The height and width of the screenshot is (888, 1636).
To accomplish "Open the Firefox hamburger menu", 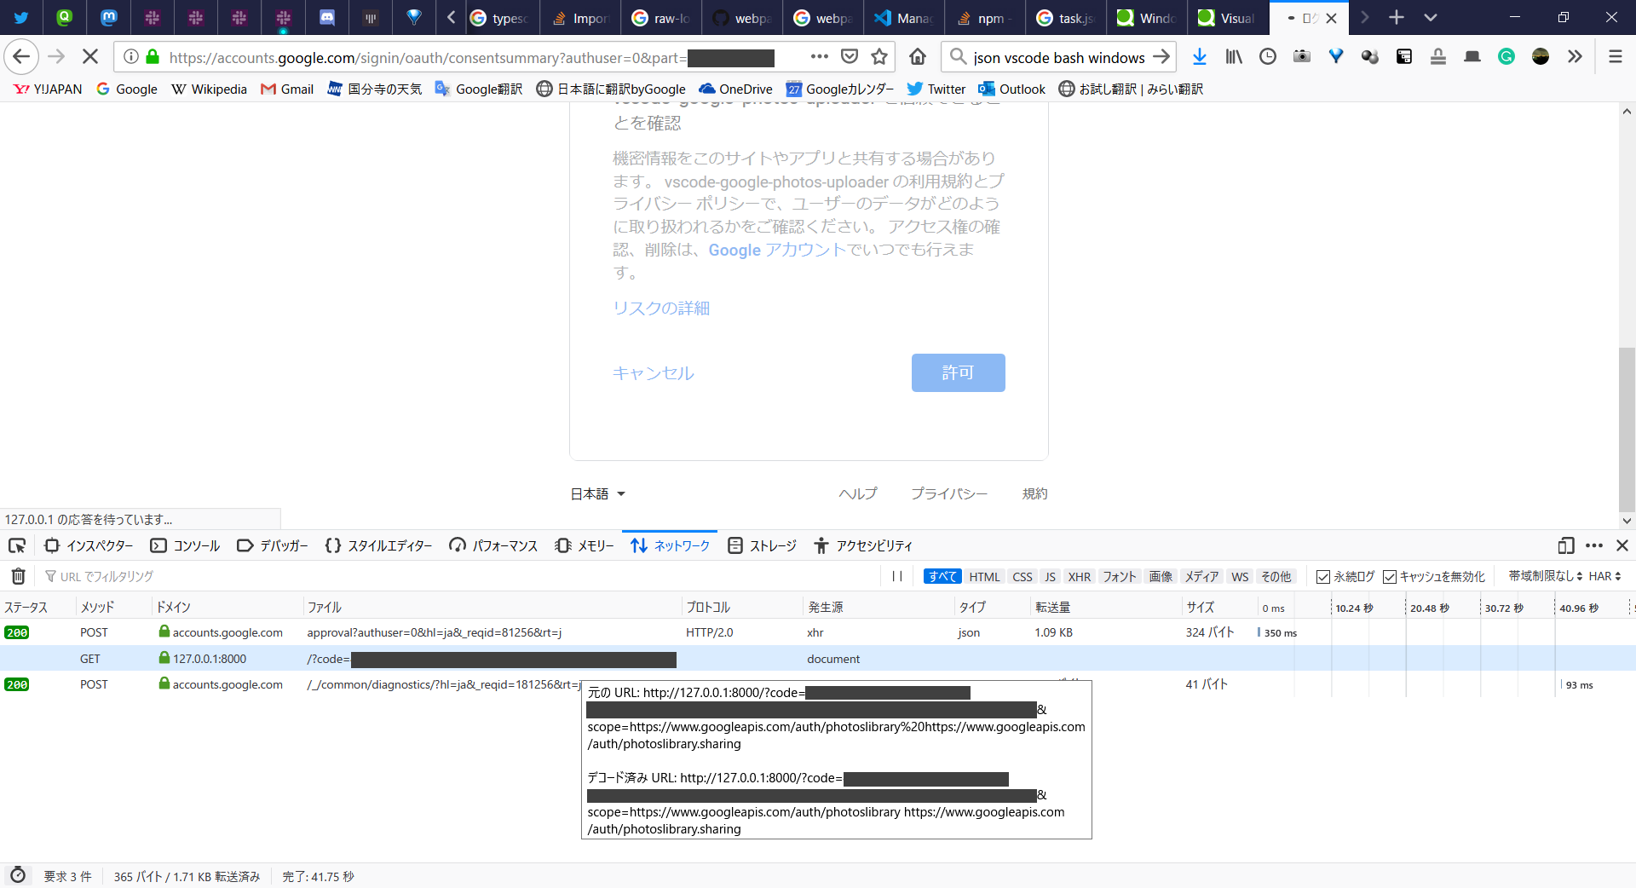I will 1615,56.
